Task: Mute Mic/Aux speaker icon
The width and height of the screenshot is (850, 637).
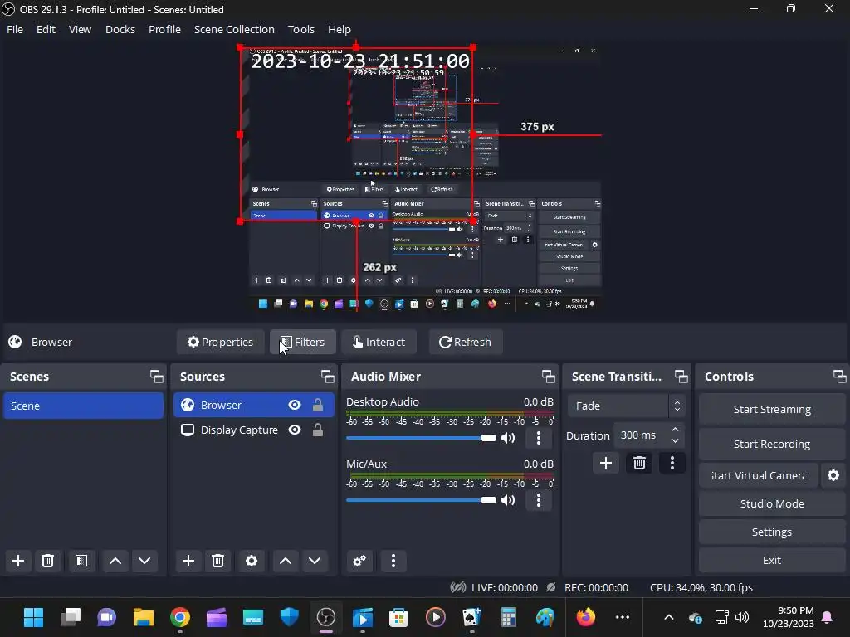Action: pos(508,500)
